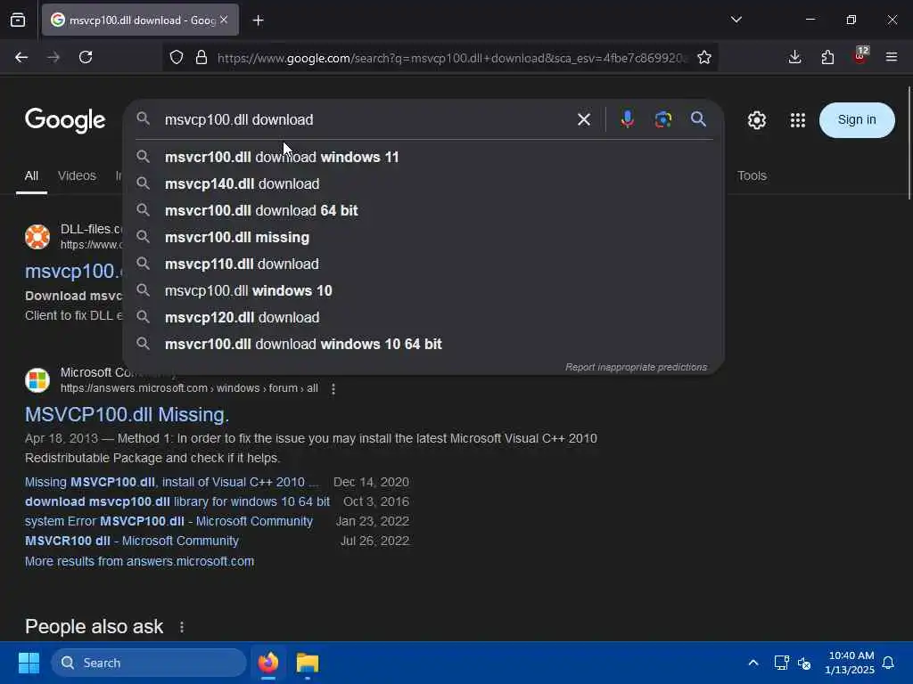
Task: Click the DLL-files orange favicon
Action: point(37,237)
